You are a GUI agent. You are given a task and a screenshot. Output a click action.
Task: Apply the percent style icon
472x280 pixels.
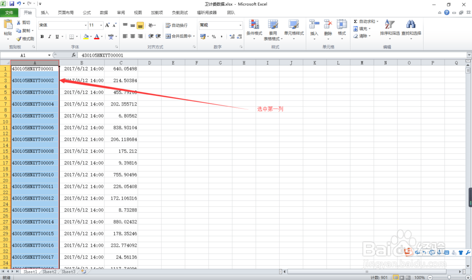214,36
